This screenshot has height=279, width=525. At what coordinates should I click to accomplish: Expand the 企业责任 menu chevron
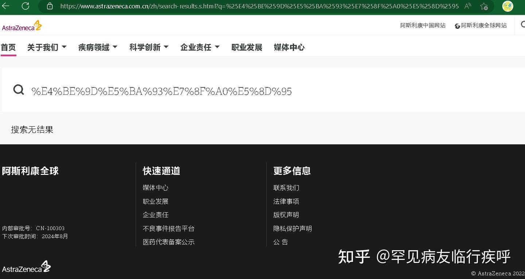coord(217,47)
